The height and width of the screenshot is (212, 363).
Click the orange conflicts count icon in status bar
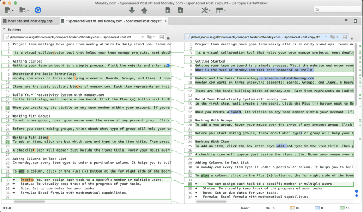point(293,208)
